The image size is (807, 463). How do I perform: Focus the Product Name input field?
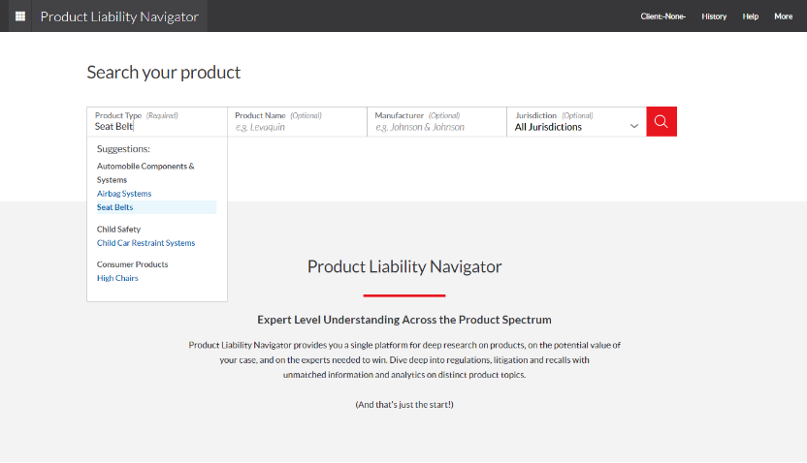click(297, 122)
